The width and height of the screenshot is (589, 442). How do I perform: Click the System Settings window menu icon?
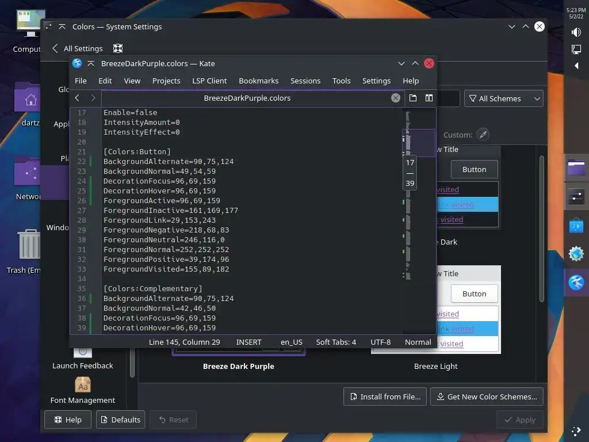(x=48, y=26)
